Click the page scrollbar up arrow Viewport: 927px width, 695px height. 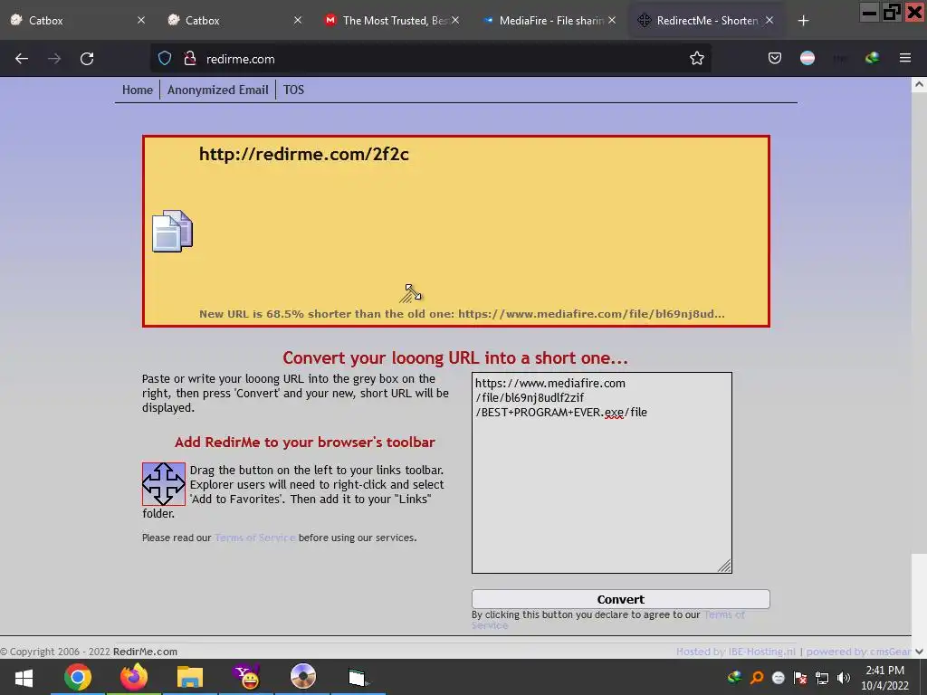point(919,84)
